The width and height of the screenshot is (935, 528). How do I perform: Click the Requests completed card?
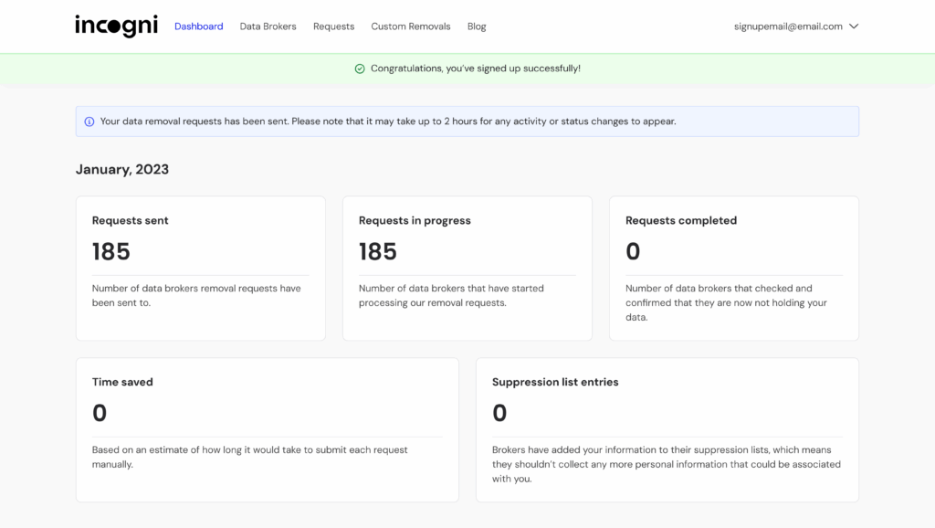click(x=733, y=267)
